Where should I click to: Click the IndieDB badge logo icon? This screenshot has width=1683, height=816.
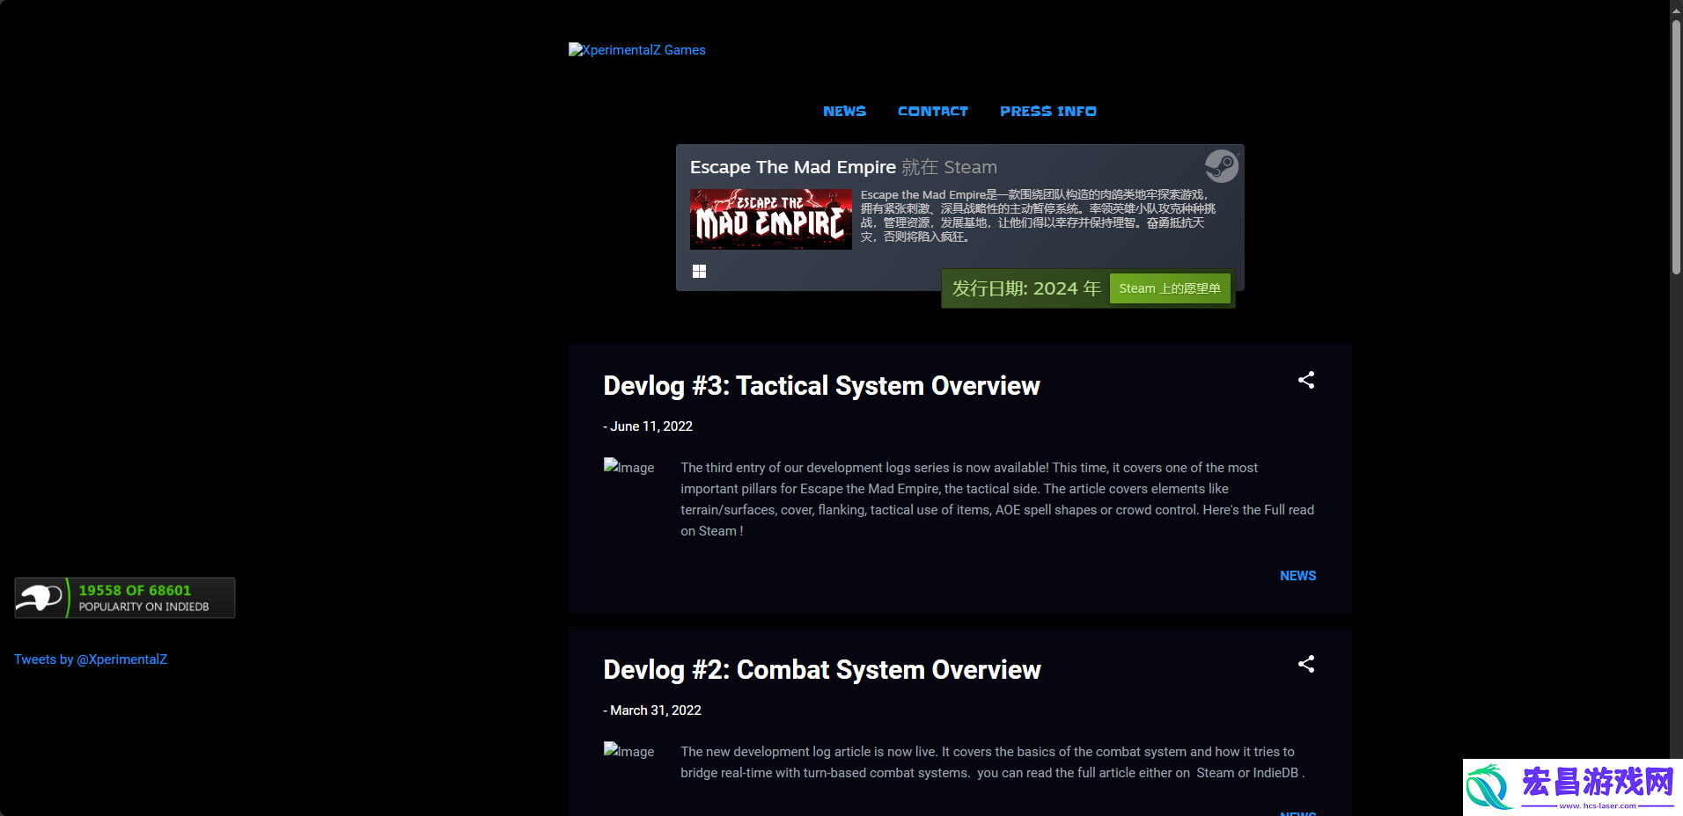click(x=40, y=598)
